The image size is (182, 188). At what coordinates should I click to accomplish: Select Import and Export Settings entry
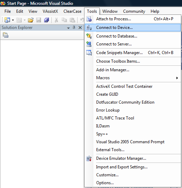pyautogui.click(x=133, y=167)
